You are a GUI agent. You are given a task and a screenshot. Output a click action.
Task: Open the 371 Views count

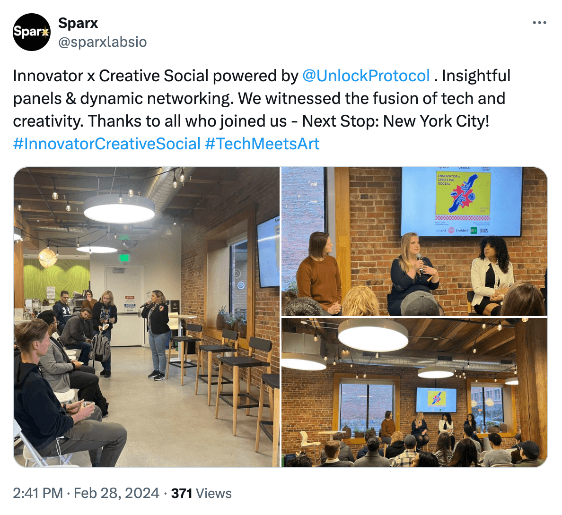click(x=202, y=493)
